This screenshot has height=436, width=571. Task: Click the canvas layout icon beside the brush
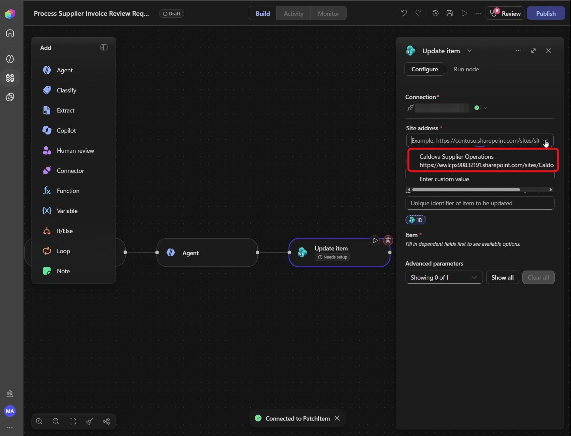coord(106,421)
